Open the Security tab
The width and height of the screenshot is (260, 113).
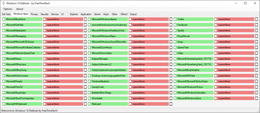44,14
